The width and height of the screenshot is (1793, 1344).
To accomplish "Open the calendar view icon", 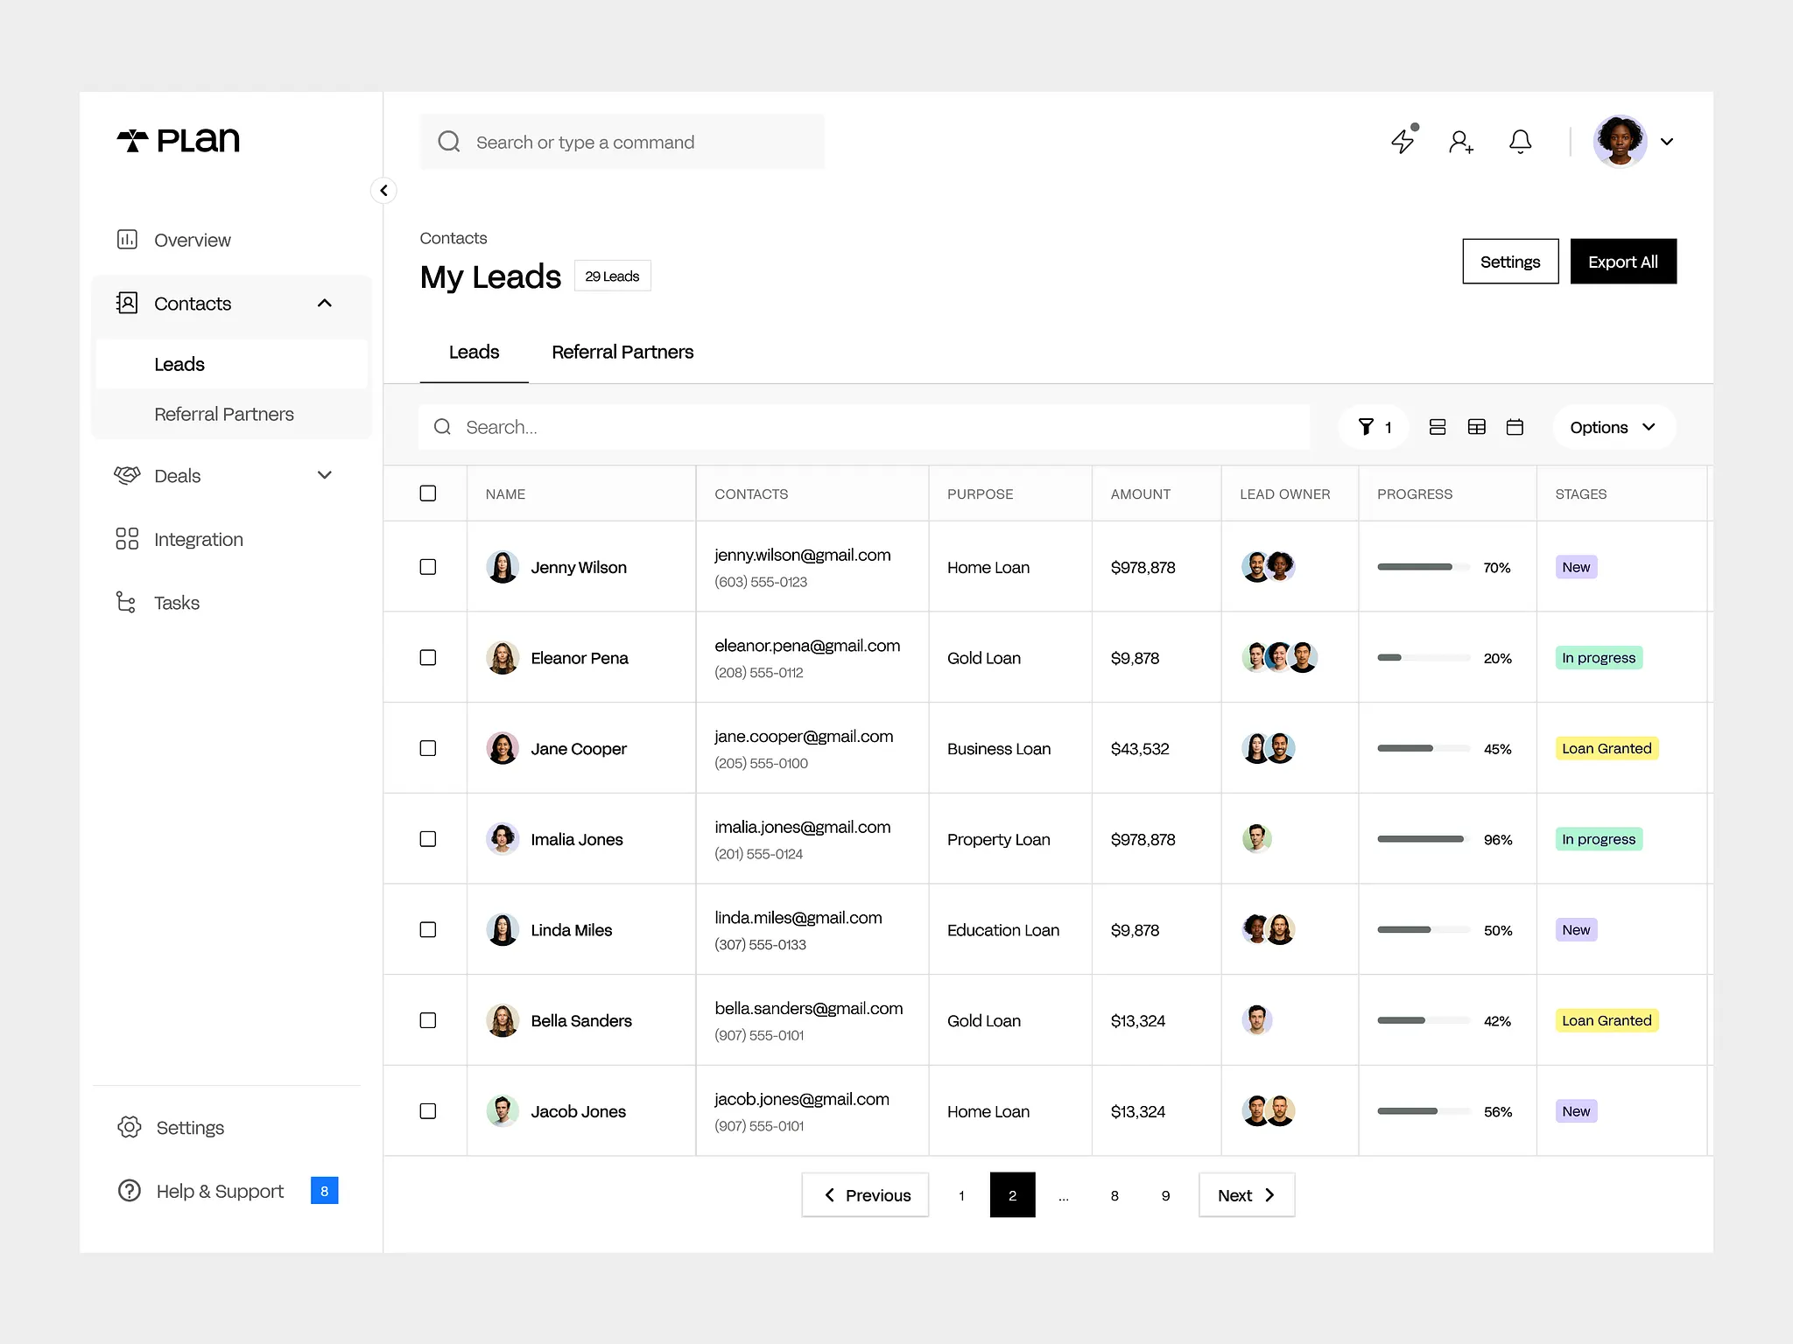I will 1515,427.
